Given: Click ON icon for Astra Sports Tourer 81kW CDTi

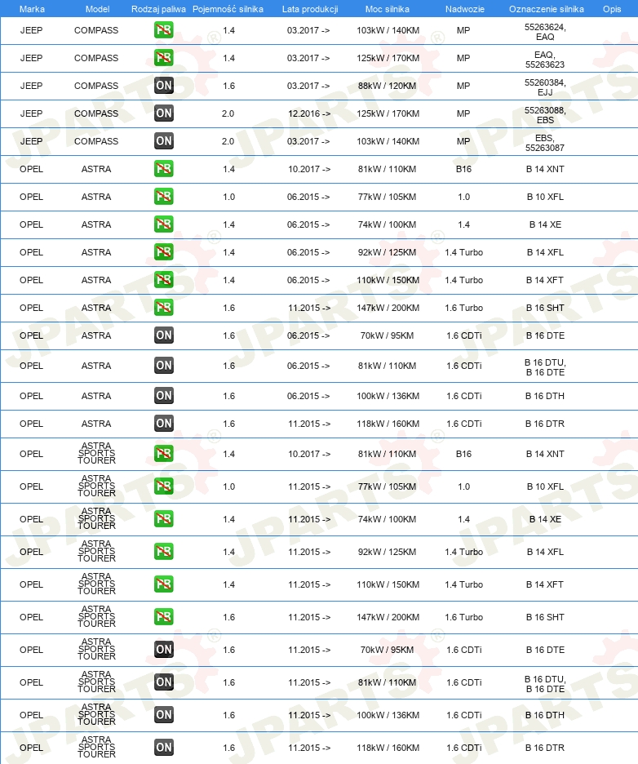Looking at the screenshot, I should tap(164, 682).
